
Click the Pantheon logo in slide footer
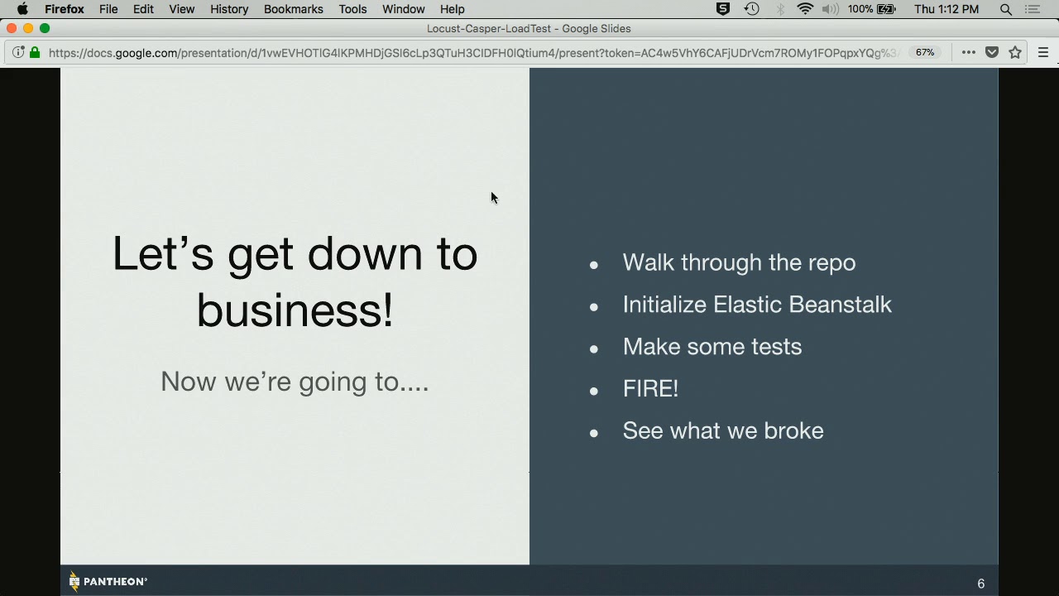pyautogui.click(x=108, y=582)
